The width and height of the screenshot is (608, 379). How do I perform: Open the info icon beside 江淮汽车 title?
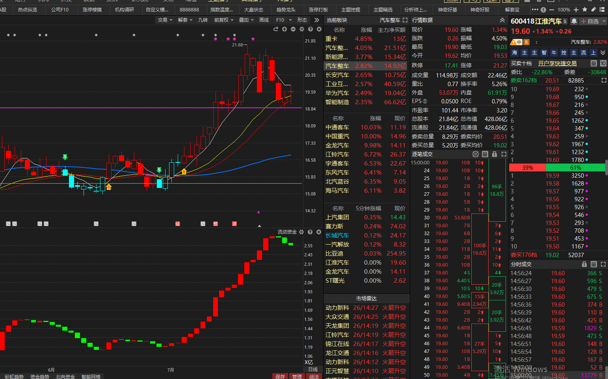point(565,21)
